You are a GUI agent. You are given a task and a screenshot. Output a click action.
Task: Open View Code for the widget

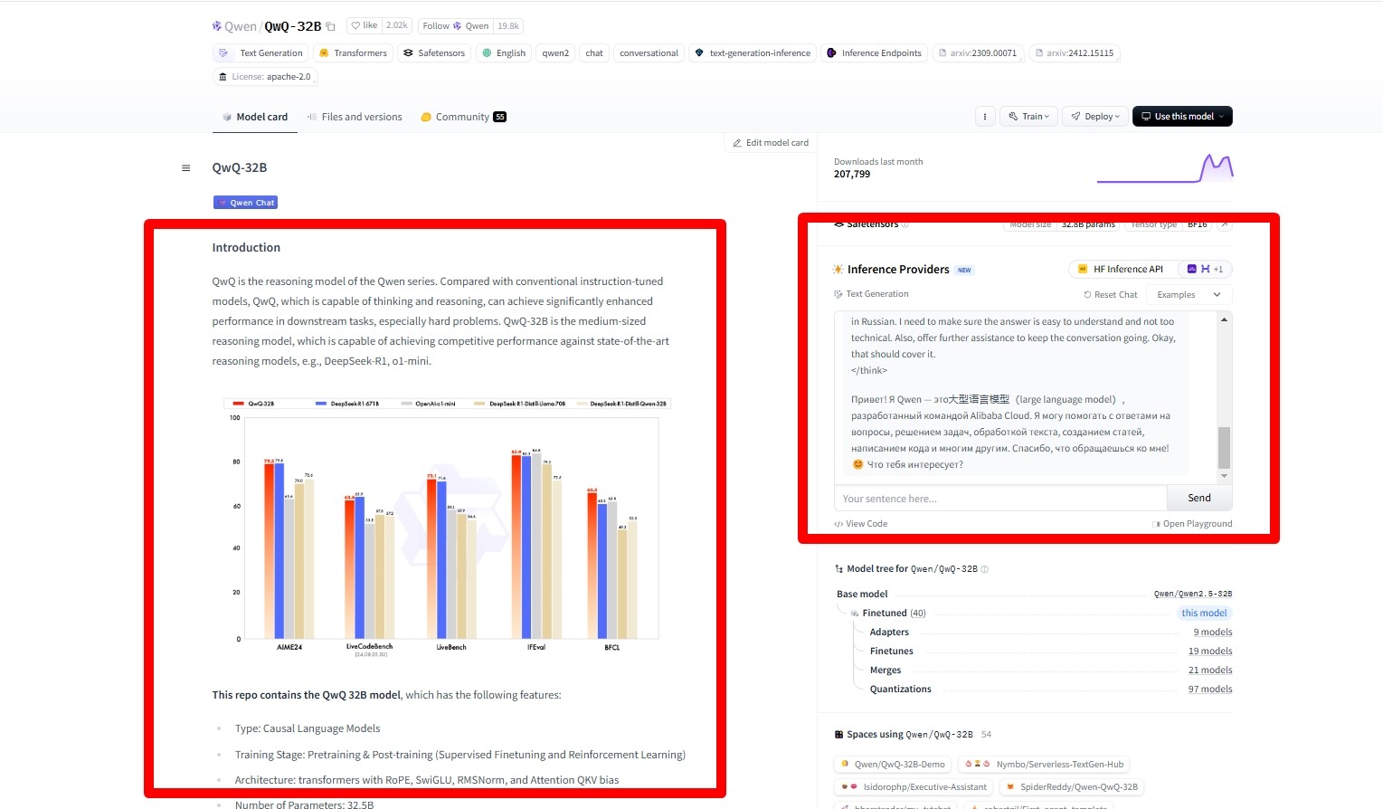coord(860,524)
